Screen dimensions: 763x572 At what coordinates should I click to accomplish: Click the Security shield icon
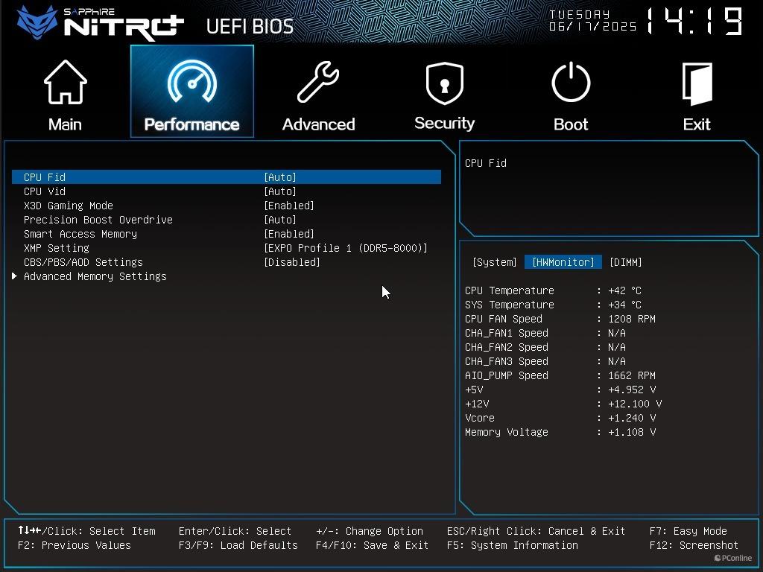point(444,83)
